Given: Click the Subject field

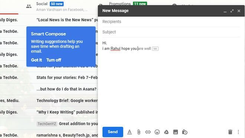Looking at the screenshot, I should (x=171, y=32).
